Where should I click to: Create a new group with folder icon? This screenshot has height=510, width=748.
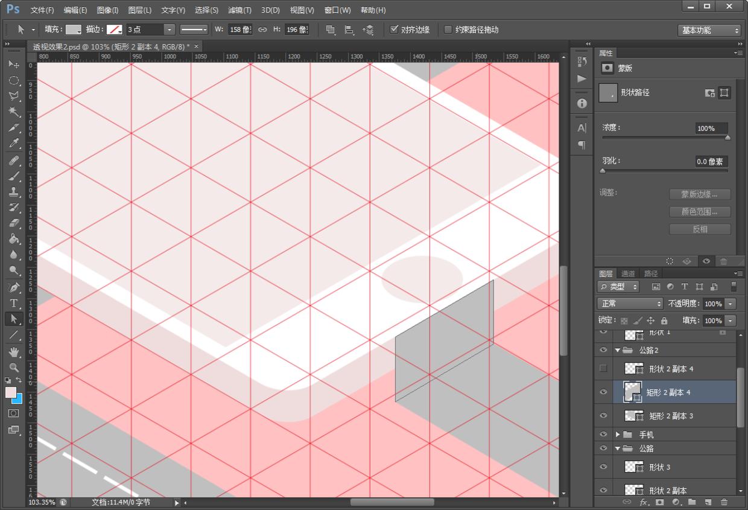point(692,502)
